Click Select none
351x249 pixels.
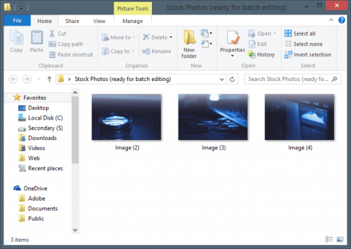[x=303, y=44]
